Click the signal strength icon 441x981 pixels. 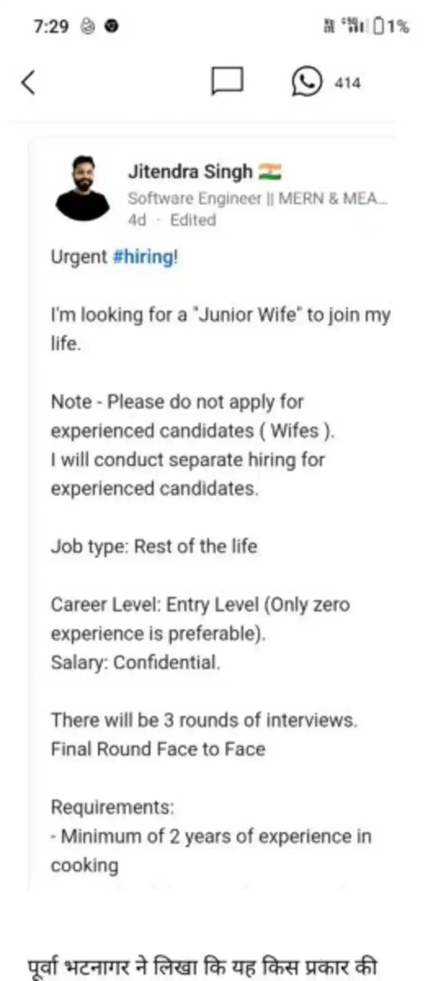tap(355, 26)
